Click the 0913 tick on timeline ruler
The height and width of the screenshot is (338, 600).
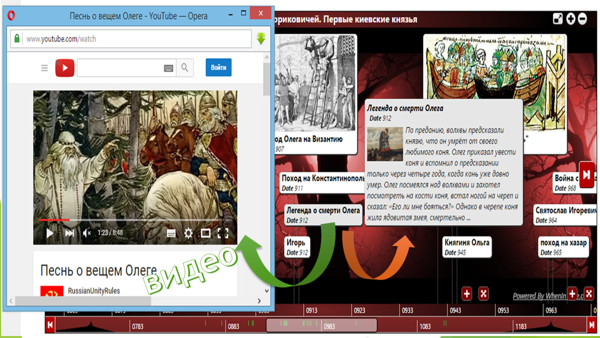tap(312, 310)
